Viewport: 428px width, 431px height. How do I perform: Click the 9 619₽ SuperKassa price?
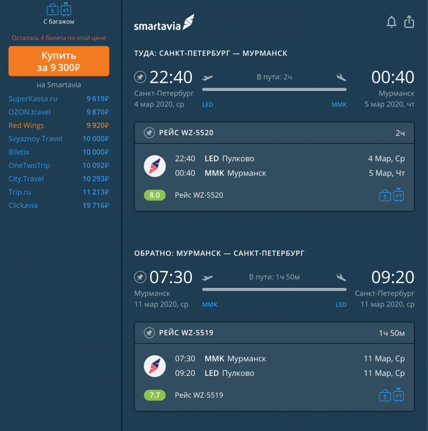(x=97, y=98)
